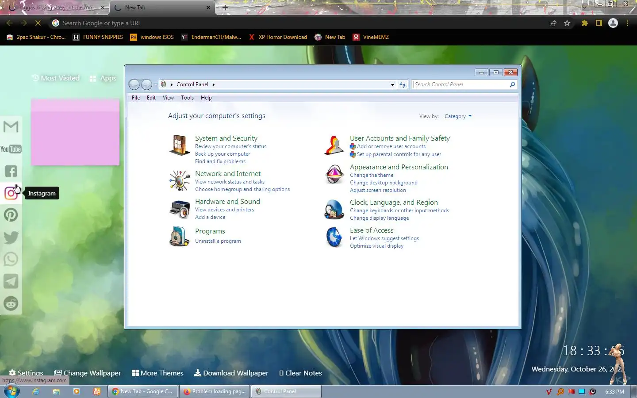Viewport: 637px width, 398px height.
Task: Click the Programs category icon
Action: tap(179, 236)
